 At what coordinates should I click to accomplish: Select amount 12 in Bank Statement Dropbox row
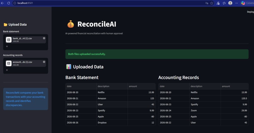tap(141, 123)
